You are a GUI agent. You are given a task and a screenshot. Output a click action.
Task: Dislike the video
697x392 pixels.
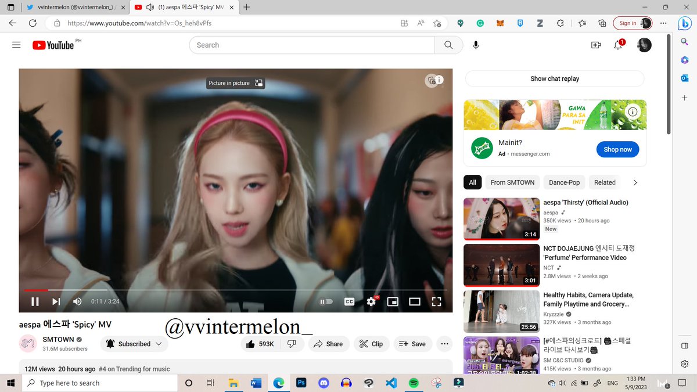(292, 344)
